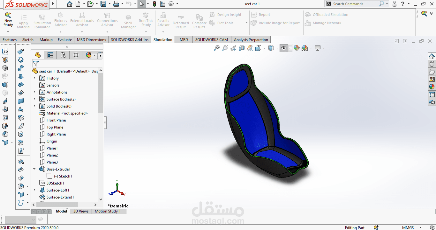The width and height of the screenshot is (436, 230).
Task: Expand the Annotations folder
Action: click(x=34, y=92)
